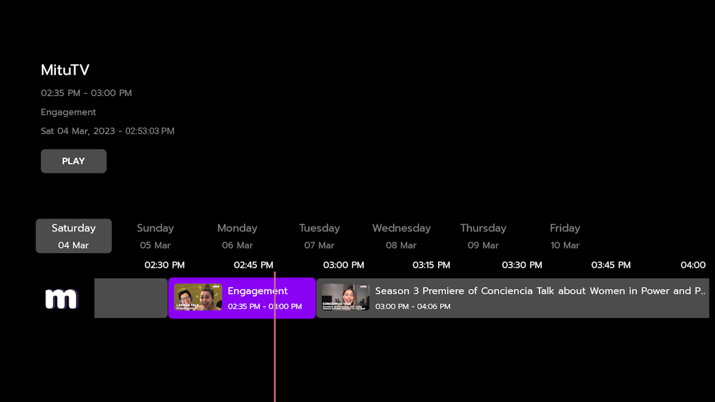Choose Thursday 09 Mar tab
The height and width of the screenshot is (402, 715).
click(483, 236)
